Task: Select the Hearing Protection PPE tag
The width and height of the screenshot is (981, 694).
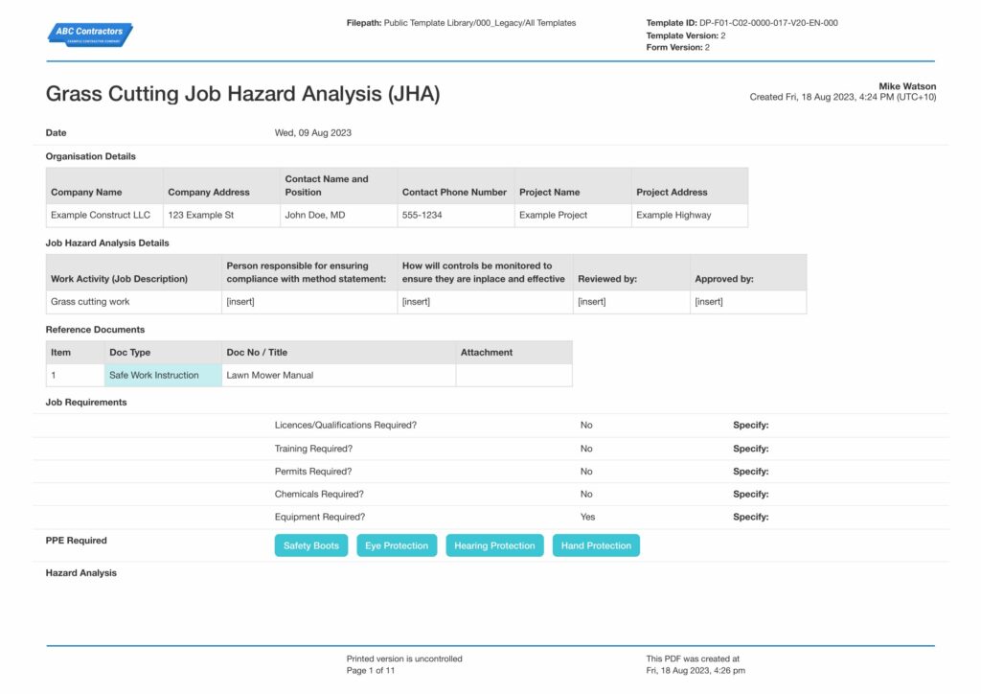Action: click(494, 545)
